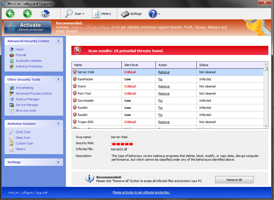Click the Action column header

[176, 65]
